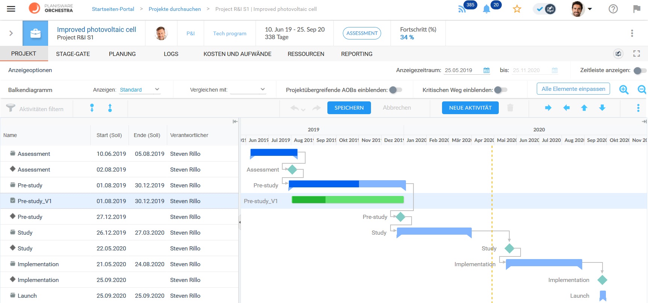This screenshot has width=648, height=303.
Task: Click the bell notifications icon
Action: point(486,9)
